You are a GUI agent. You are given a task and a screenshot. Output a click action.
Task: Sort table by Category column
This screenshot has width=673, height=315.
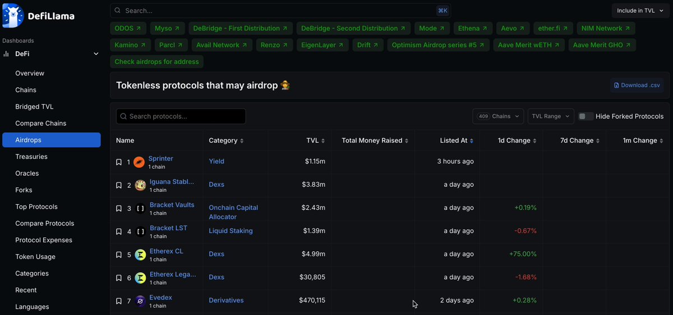click(x=227, y=140)
